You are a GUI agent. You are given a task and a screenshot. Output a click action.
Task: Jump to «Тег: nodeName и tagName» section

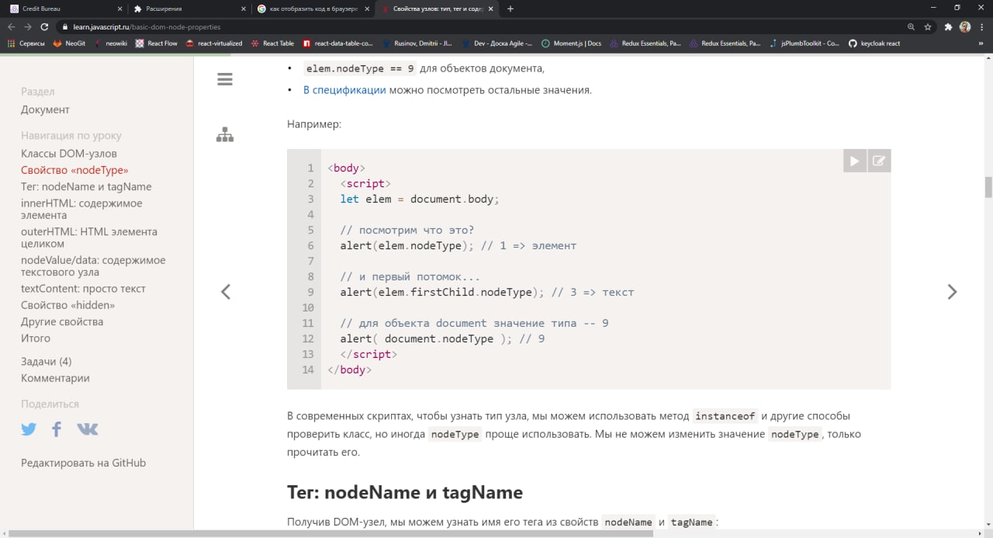point(86,187)
